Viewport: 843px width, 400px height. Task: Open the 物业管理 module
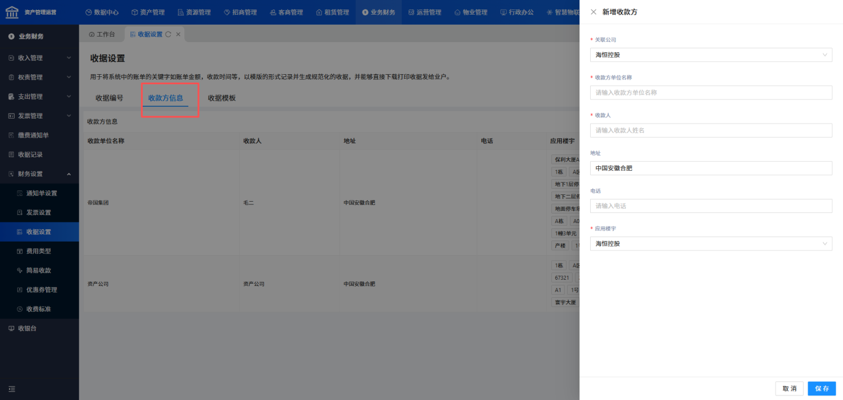coord(470,12)
